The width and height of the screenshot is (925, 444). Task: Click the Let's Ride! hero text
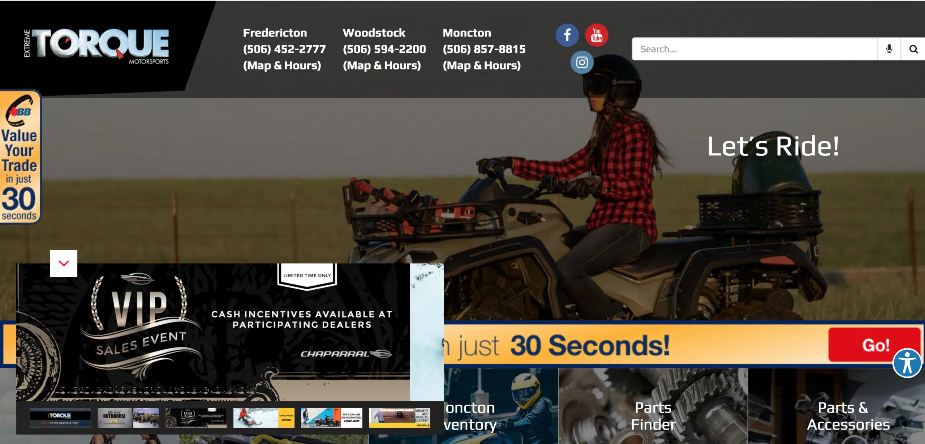point(773,146)
